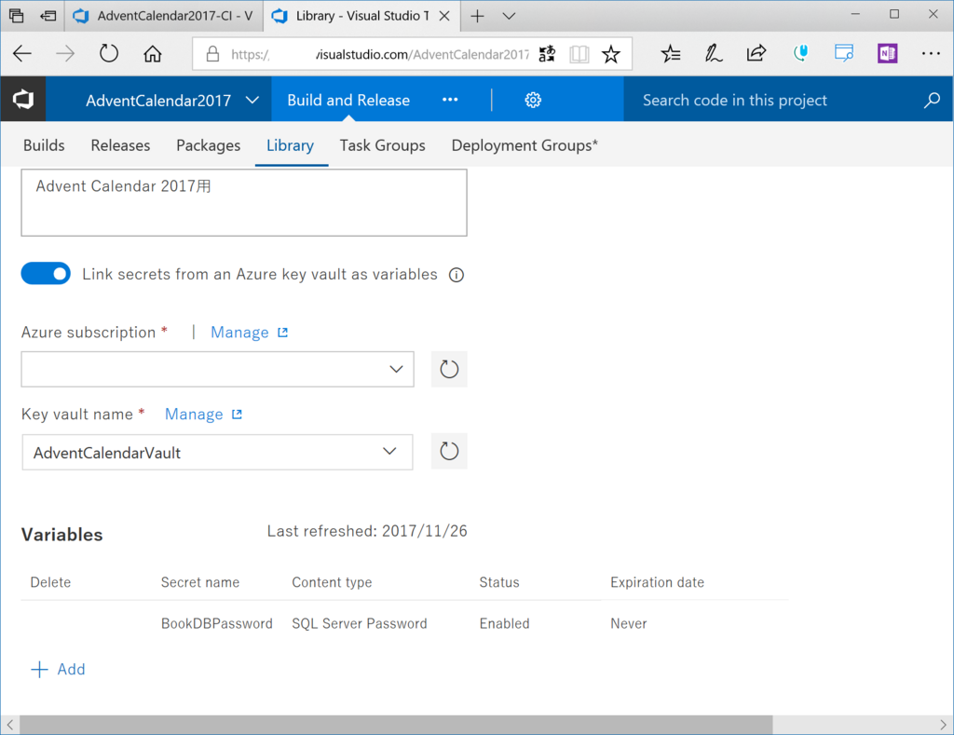Click scroll right arrow on horizontal scrollbar
Viewport: 954px width, 735px height.
tap(943, 726)
